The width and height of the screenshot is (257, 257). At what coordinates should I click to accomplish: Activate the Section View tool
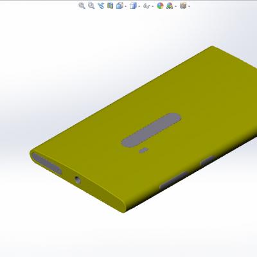[110, 6]
